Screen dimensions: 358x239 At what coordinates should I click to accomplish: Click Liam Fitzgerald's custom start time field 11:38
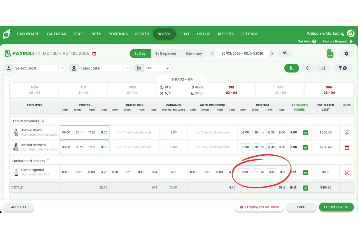245,172
